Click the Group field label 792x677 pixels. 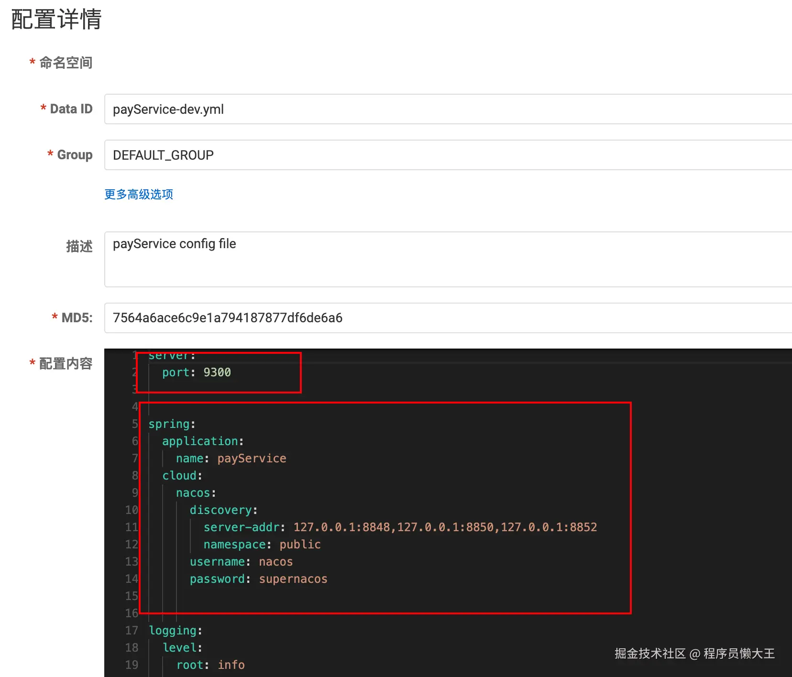pos(75,155)
